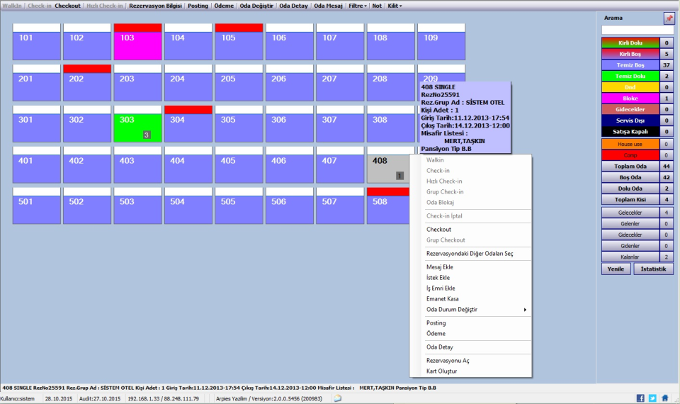The image size is (680, 404).
Task: Click Checkout in the top toolbar
Action: point(68,6)
